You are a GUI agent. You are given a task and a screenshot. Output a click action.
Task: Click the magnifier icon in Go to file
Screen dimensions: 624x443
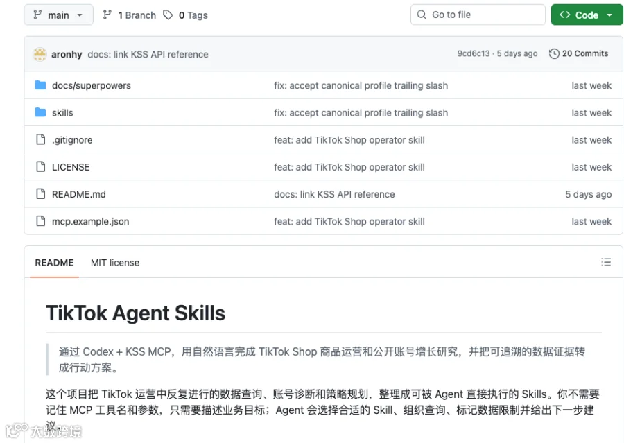422,15
